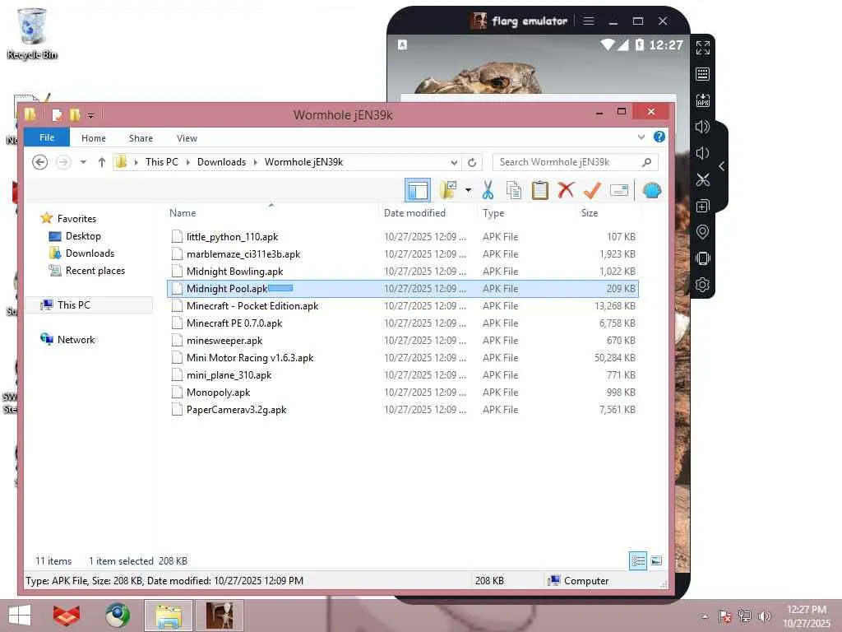
Task: Paste with the clipboard icon
Action: coord(539,190)
